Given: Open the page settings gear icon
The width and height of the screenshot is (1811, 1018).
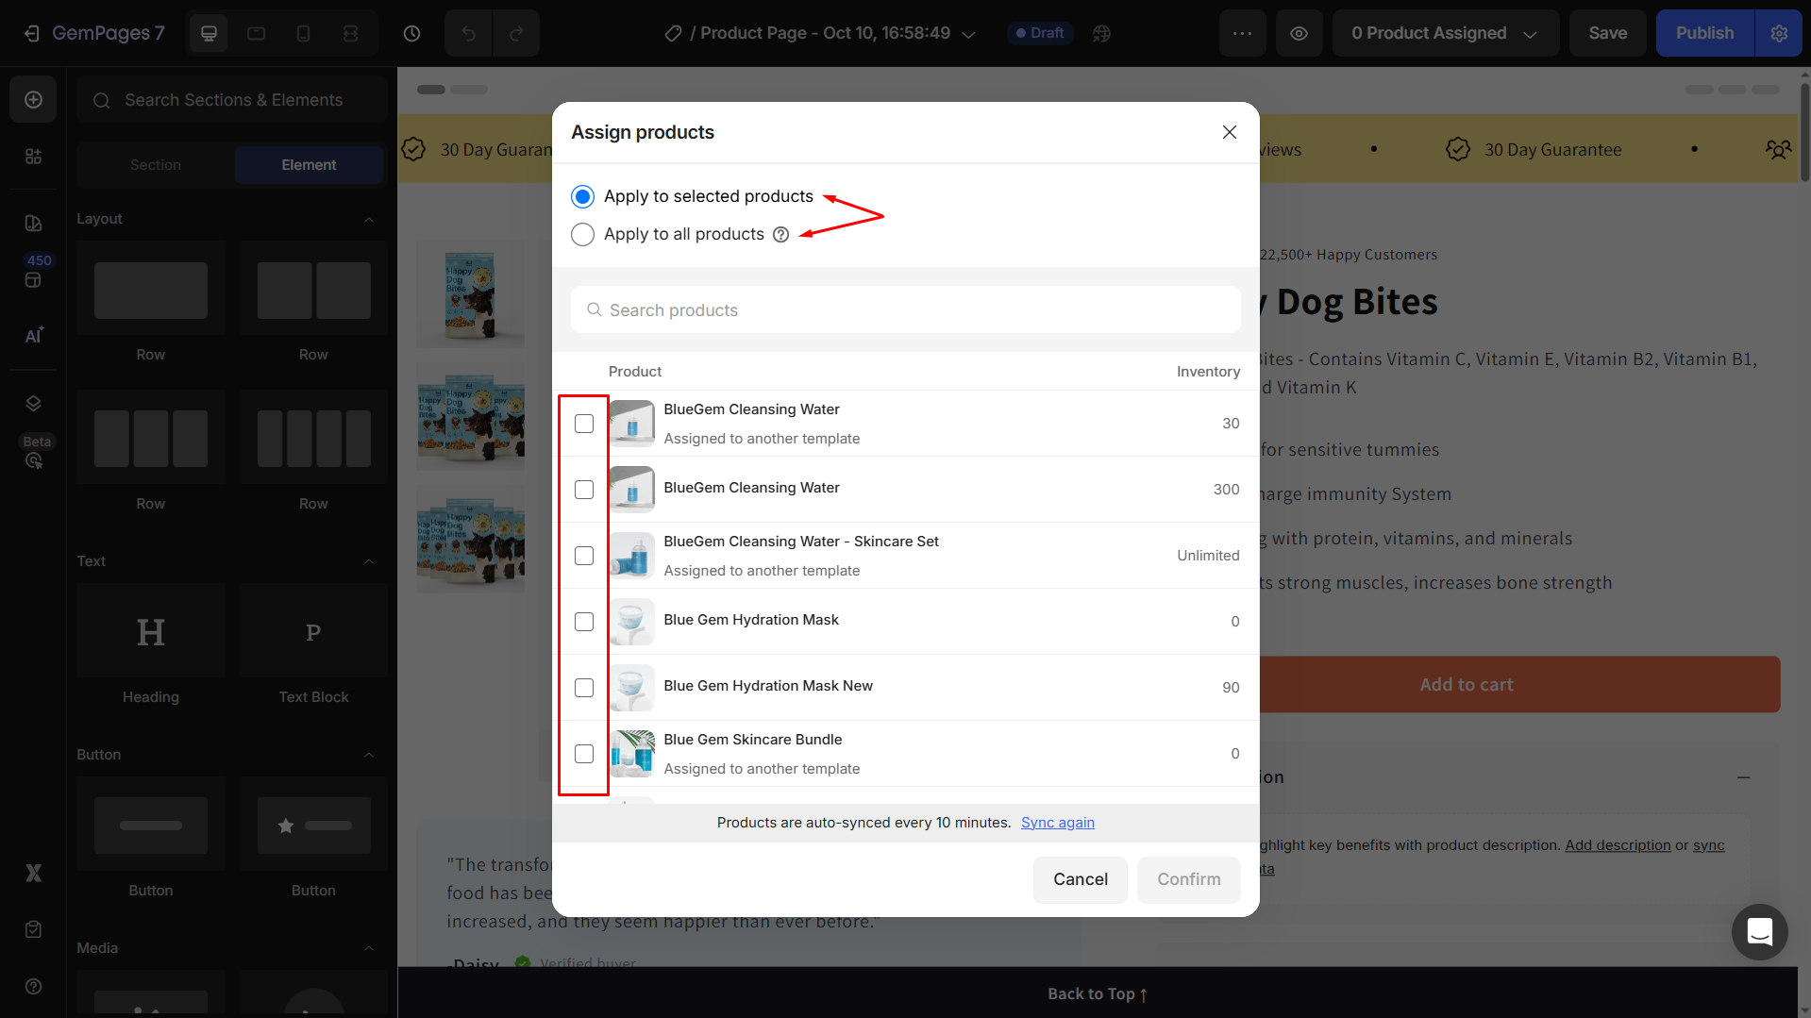Looking at the screenshot, I should (x=1779, y=33).
